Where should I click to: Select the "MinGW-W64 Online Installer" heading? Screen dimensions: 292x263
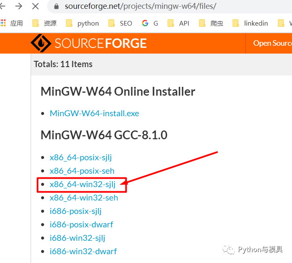(118, 91)
